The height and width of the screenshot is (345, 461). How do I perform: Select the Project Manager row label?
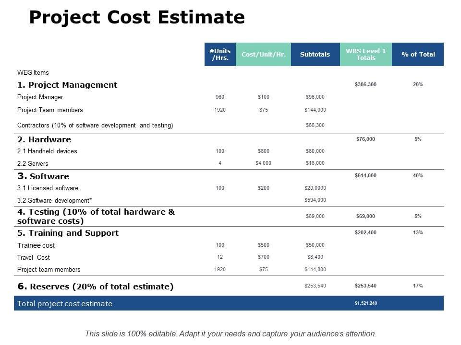(x=40, y=97)
